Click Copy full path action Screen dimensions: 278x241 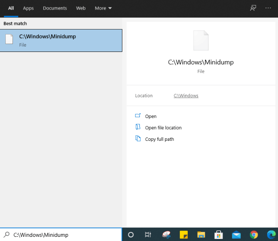tap(159, 139)
